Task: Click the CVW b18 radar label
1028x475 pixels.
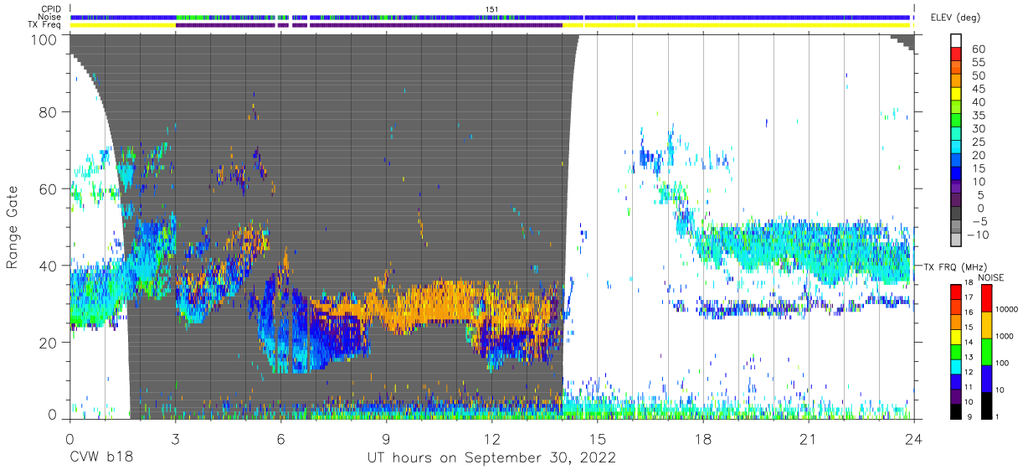Action: click(101, 458)
